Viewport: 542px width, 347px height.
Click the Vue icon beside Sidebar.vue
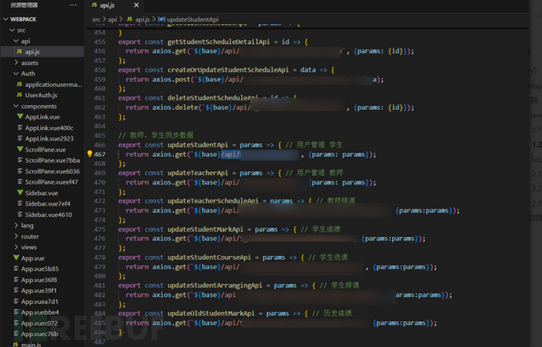pyautogui.click(x=19, y=192)
